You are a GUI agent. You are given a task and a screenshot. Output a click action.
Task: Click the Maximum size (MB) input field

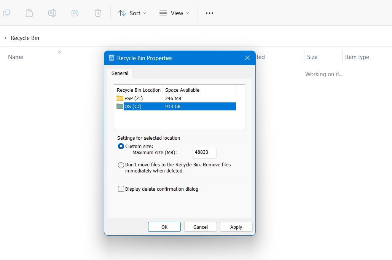[x=204, y=153]
